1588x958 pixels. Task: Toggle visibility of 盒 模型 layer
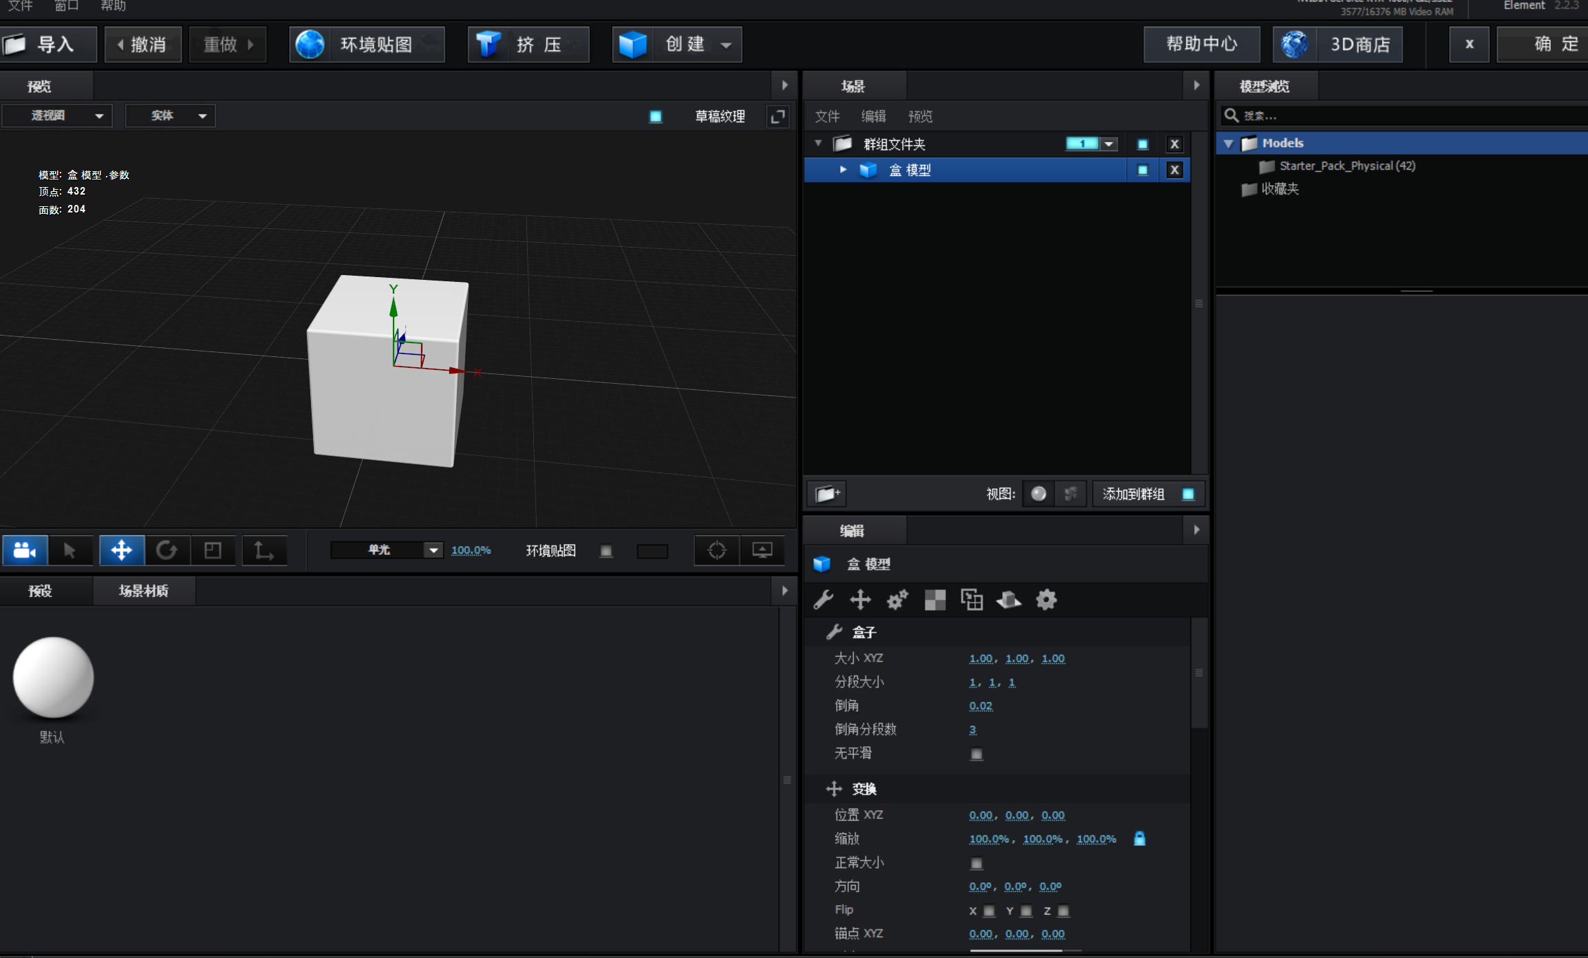[1142, 170]
